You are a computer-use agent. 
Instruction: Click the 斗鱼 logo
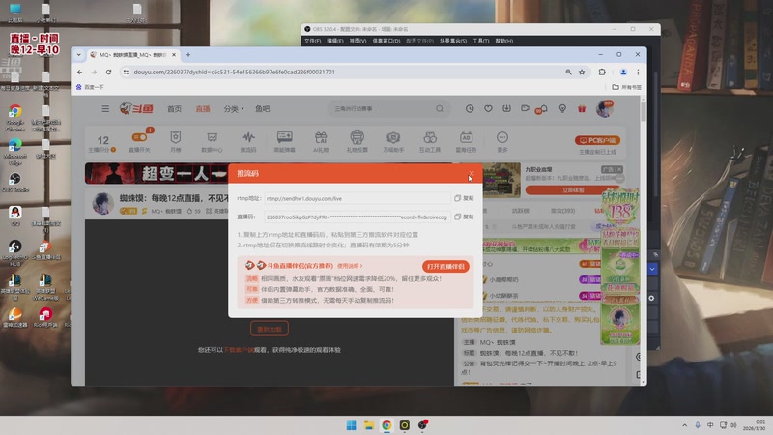click(x=136, y=108)
